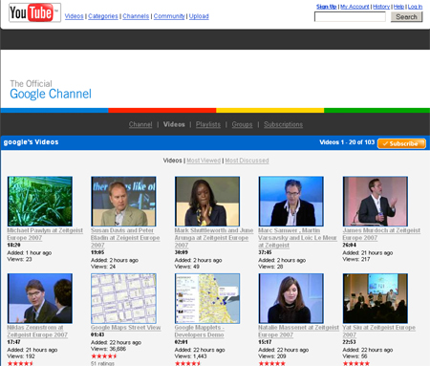
Task: Open Yat Siu video thumbnail
Action: coord(376,298)
